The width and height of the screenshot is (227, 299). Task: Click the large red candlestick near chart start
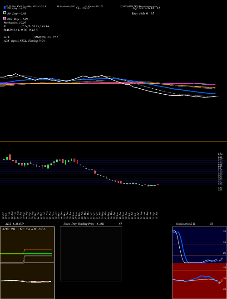[x=10, y=157]
